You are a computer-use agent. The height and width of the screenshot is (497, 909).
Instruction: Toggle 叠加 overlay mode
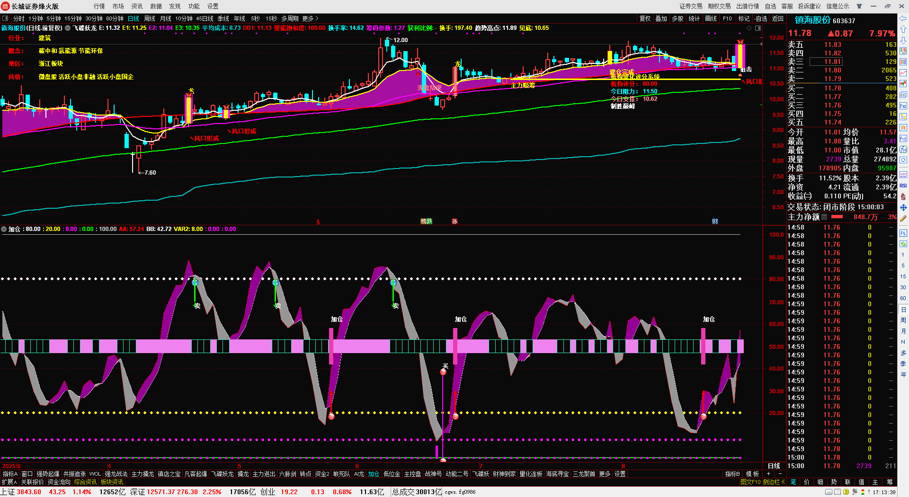[661, 18]
